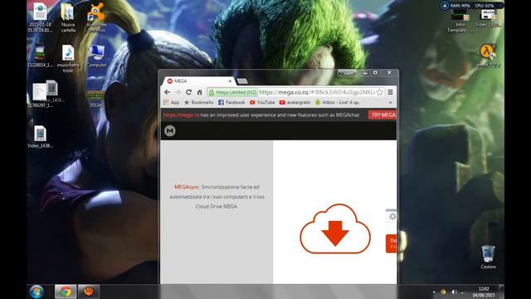Select the 355345 desktop icon

pos(96,100)
